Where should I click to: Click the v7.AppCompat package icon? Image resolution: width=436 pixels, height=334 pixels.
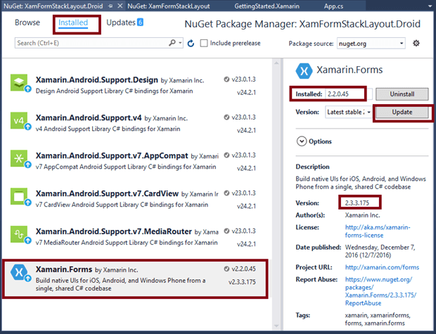coord(19,158)
